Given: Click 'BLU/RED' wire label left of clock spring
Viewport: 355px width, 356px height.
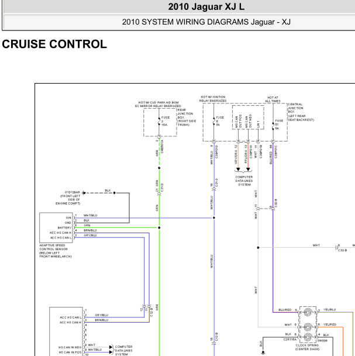Looking at the screenshot, I should coord(285,310).
